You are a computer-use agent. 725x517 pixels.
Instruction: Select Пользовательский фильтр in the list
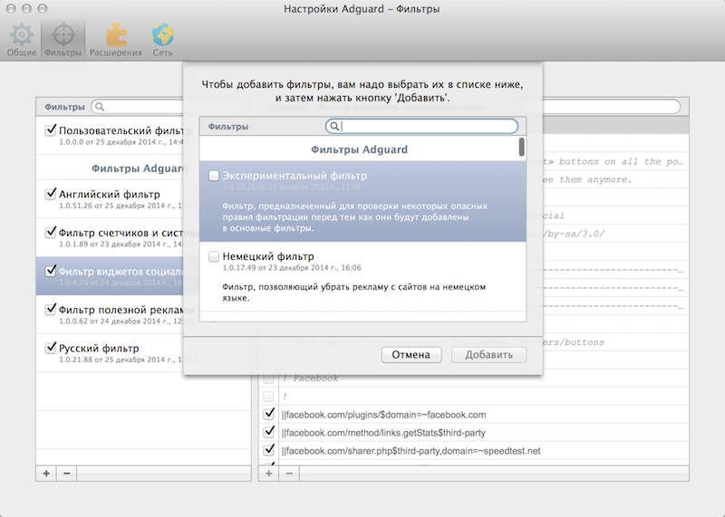point(110,135)
